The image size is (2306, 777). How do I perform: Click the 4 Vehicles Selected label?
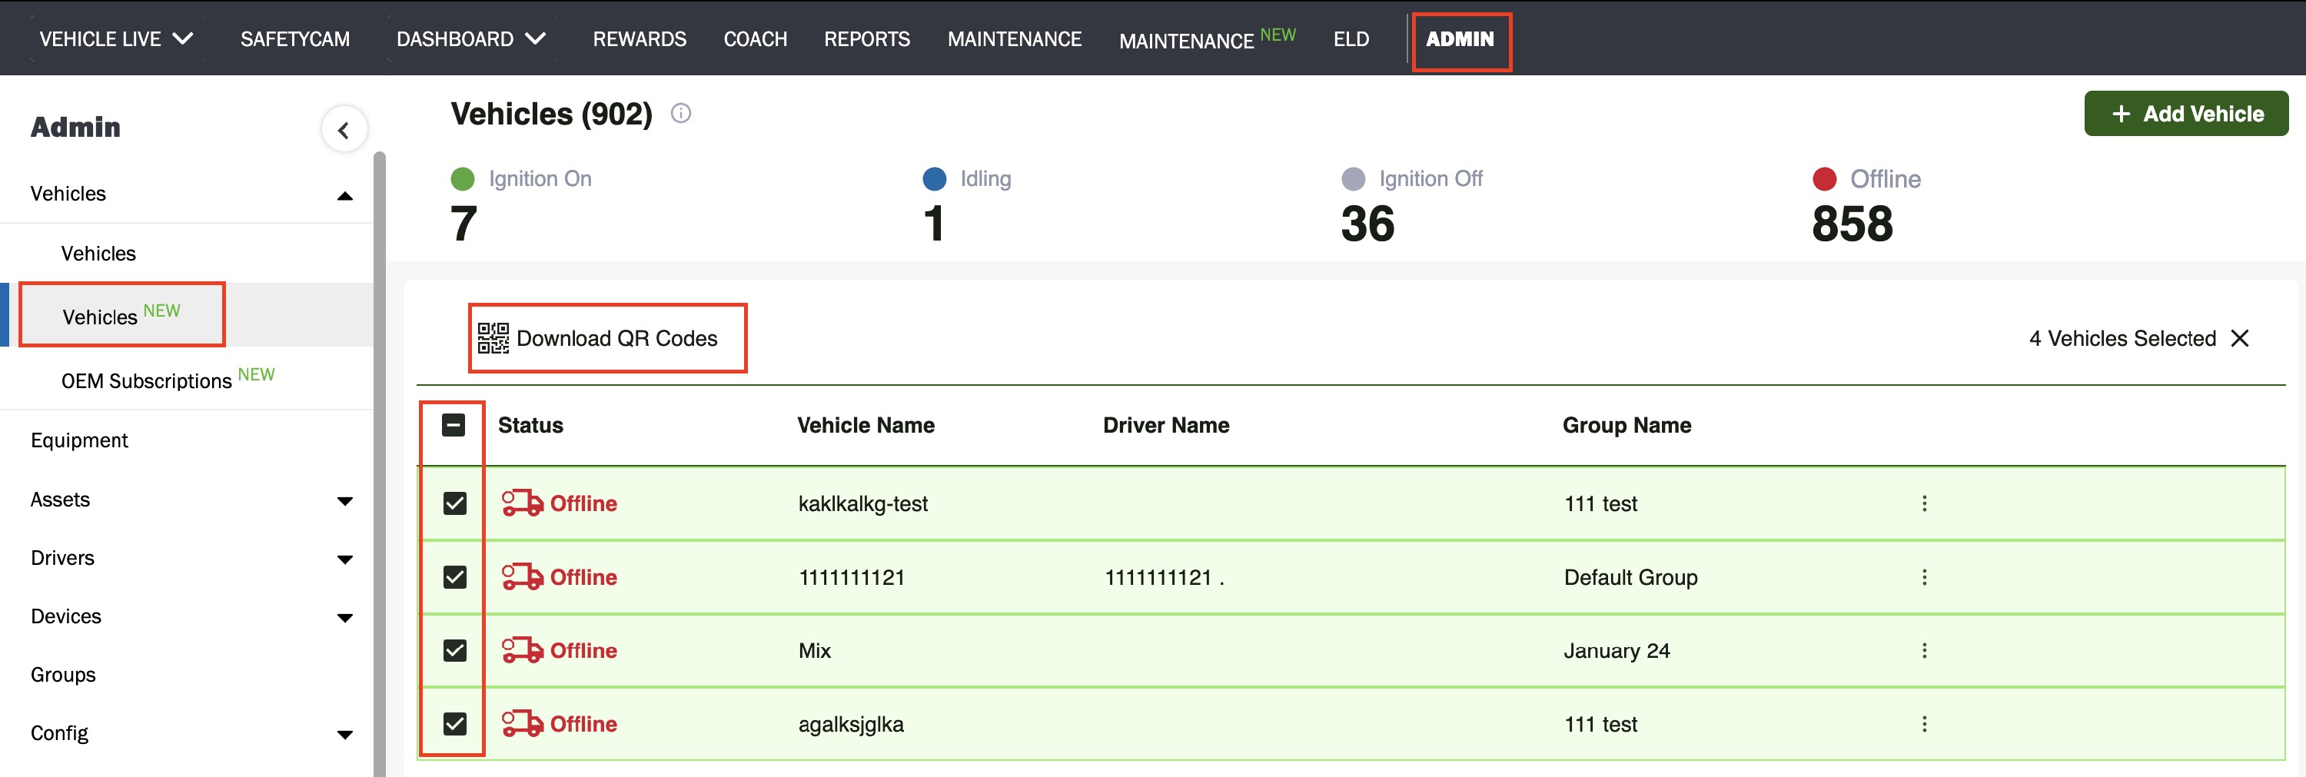point(2122,338)
